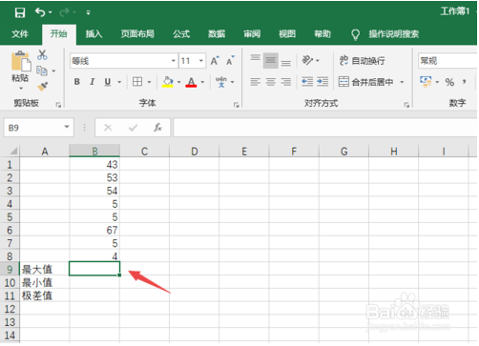The height and width of the screenshot is (346, 479).
Task: Click the phonetic guide wén icon
Action: point(221,82)
